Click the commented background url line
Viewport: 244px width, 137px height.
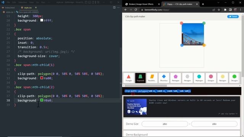46,52
